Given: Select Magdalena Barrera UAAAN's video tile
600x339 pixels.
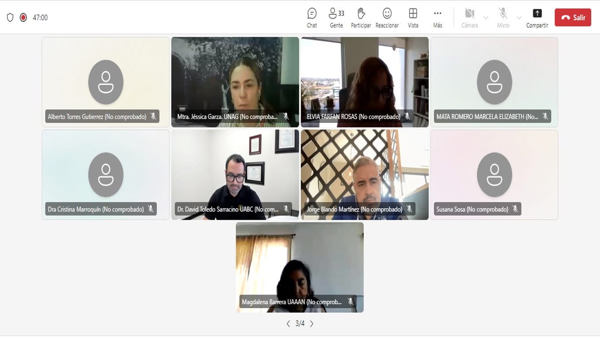Looking at the screenshot, I should pyautogui.click(x=300, y=267).
